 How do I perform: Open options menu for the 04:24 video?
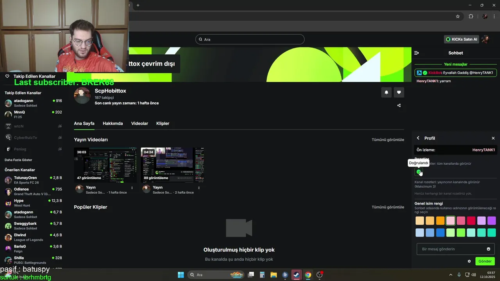click(x=199, y=188)
